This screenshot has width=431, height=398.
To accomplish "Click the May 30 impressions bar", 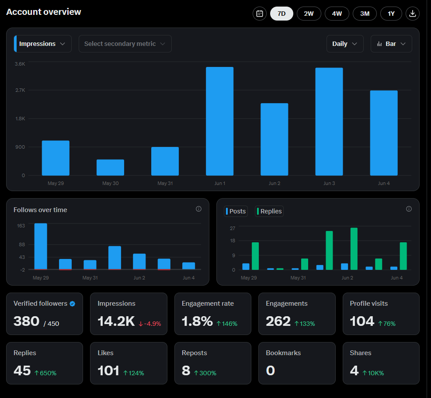I will pyautogui.click(x=110, y=168).
